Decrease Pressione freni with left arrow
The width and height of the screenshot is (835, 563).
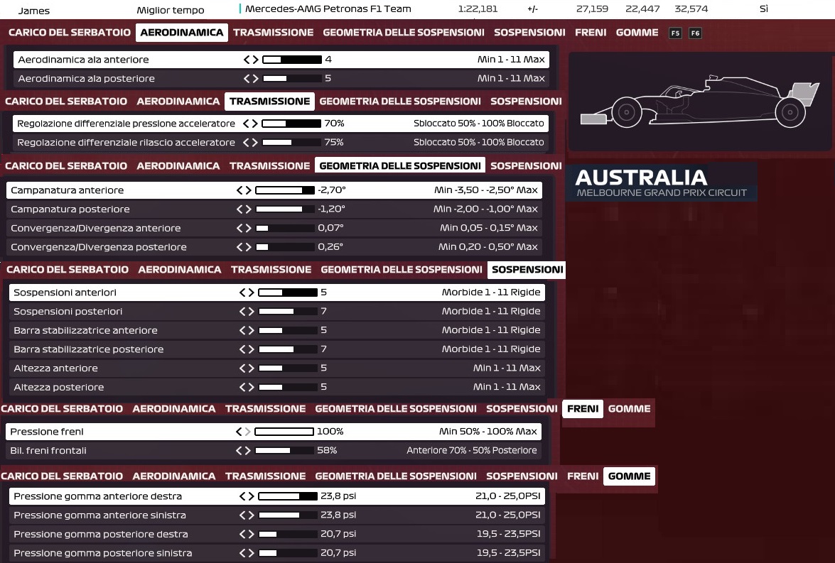[x=239, y=432]
